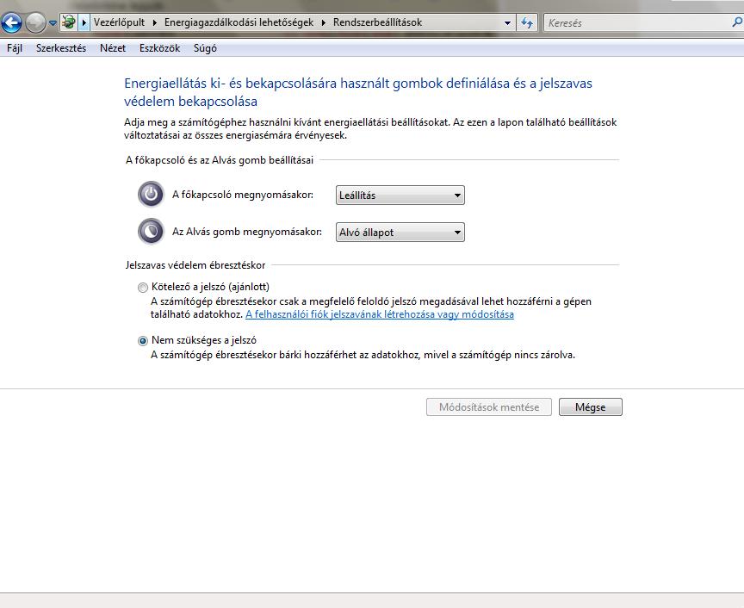Click the Mégse button

click(x=590, y=406)
